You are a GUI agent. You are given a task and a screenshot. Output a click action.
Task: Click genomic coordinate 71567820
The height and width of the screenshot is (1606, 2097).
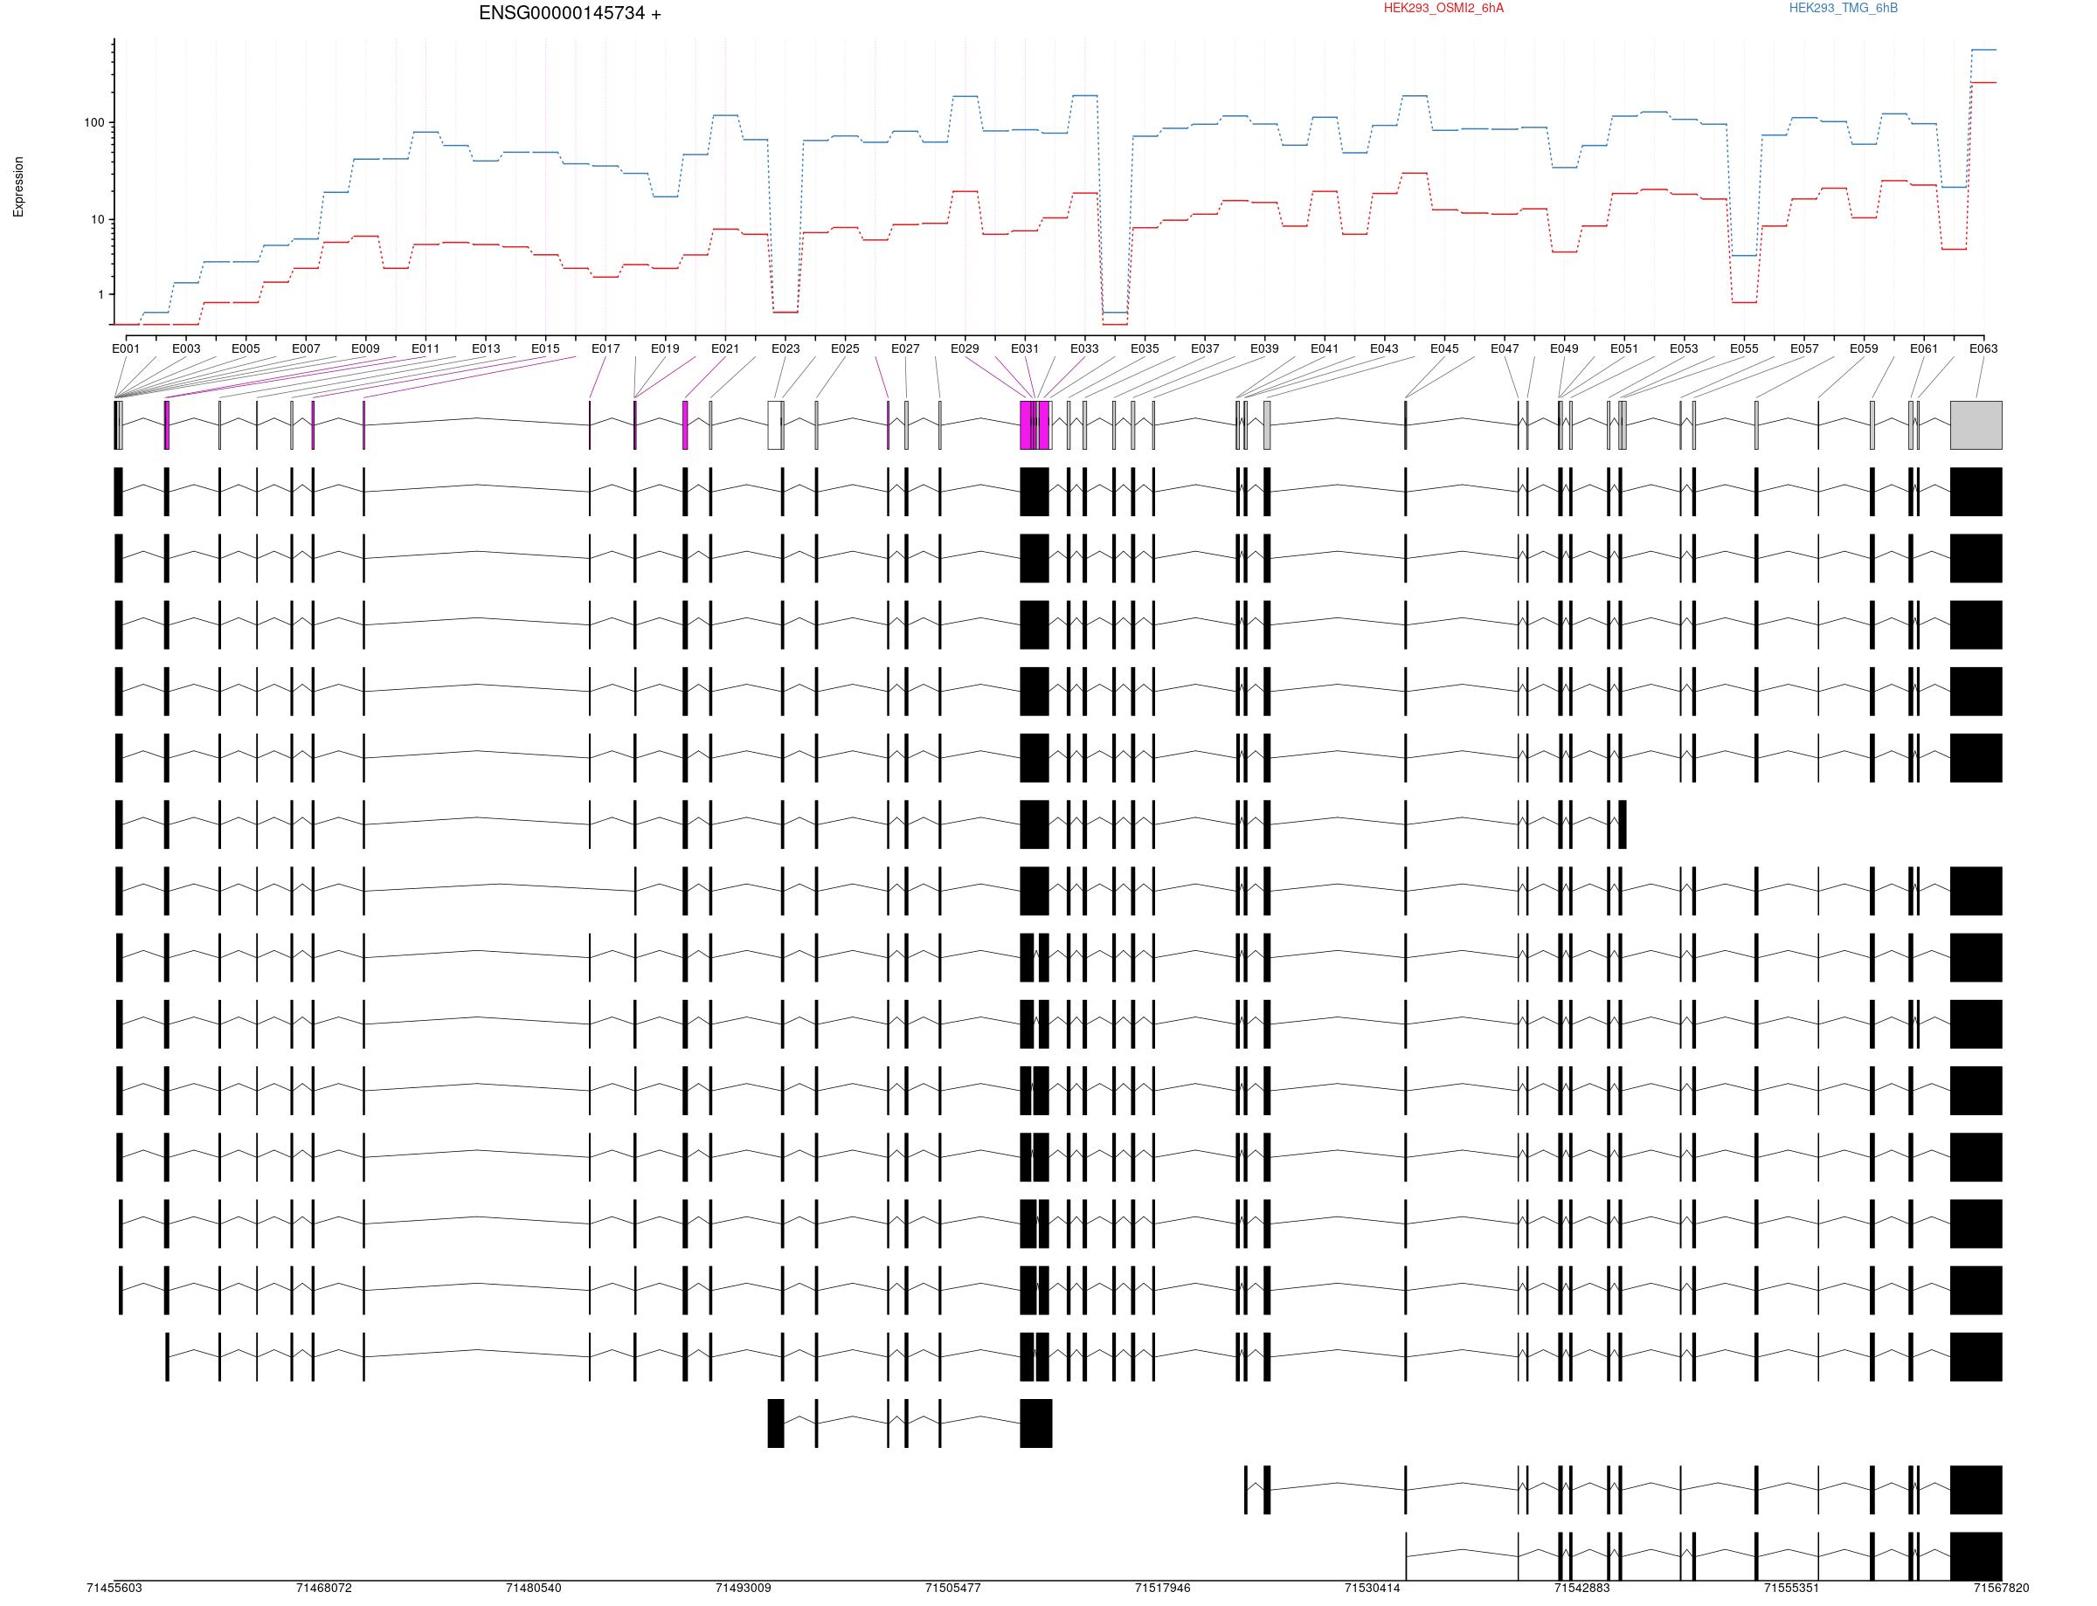pyautogui.click(x=2000, y=1588)
